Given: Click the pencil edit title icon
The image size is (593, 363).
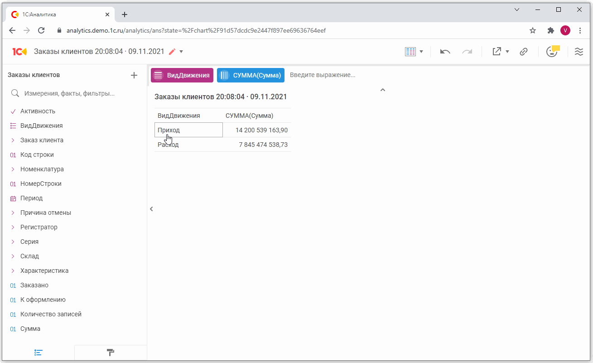Looking at the screenshot, I should pyautogui.click(x=172, y=52).
